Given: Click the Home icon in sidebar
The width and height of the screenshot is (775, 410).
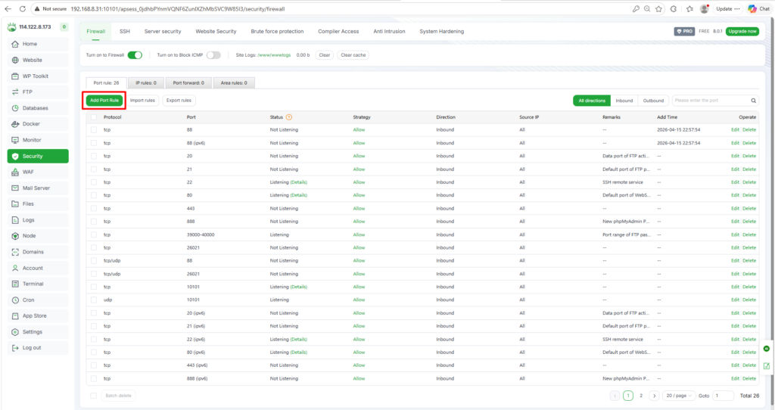Looking at the screenshot, I should click(x=15, y=44).
